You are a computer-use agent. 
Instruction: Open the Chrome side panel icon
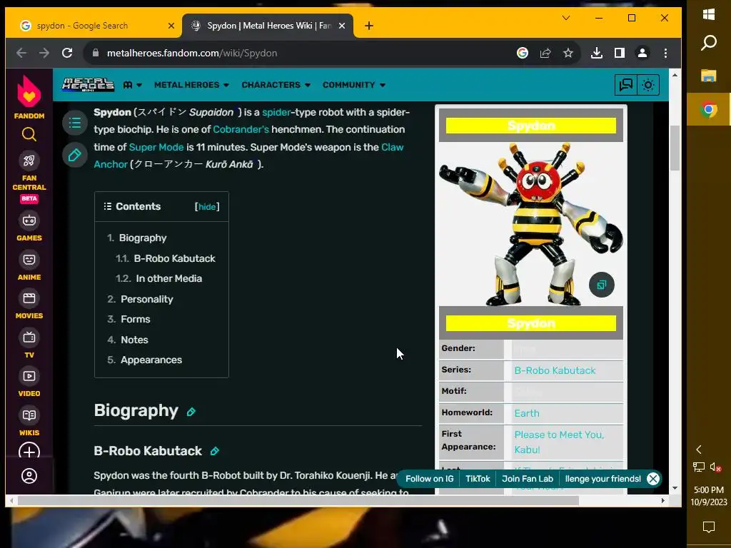pos(619,53)
